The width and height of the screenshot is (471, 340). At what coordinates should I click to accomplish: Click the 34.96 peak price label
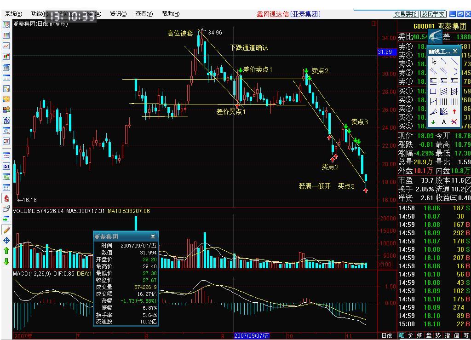tap(215, 33)
